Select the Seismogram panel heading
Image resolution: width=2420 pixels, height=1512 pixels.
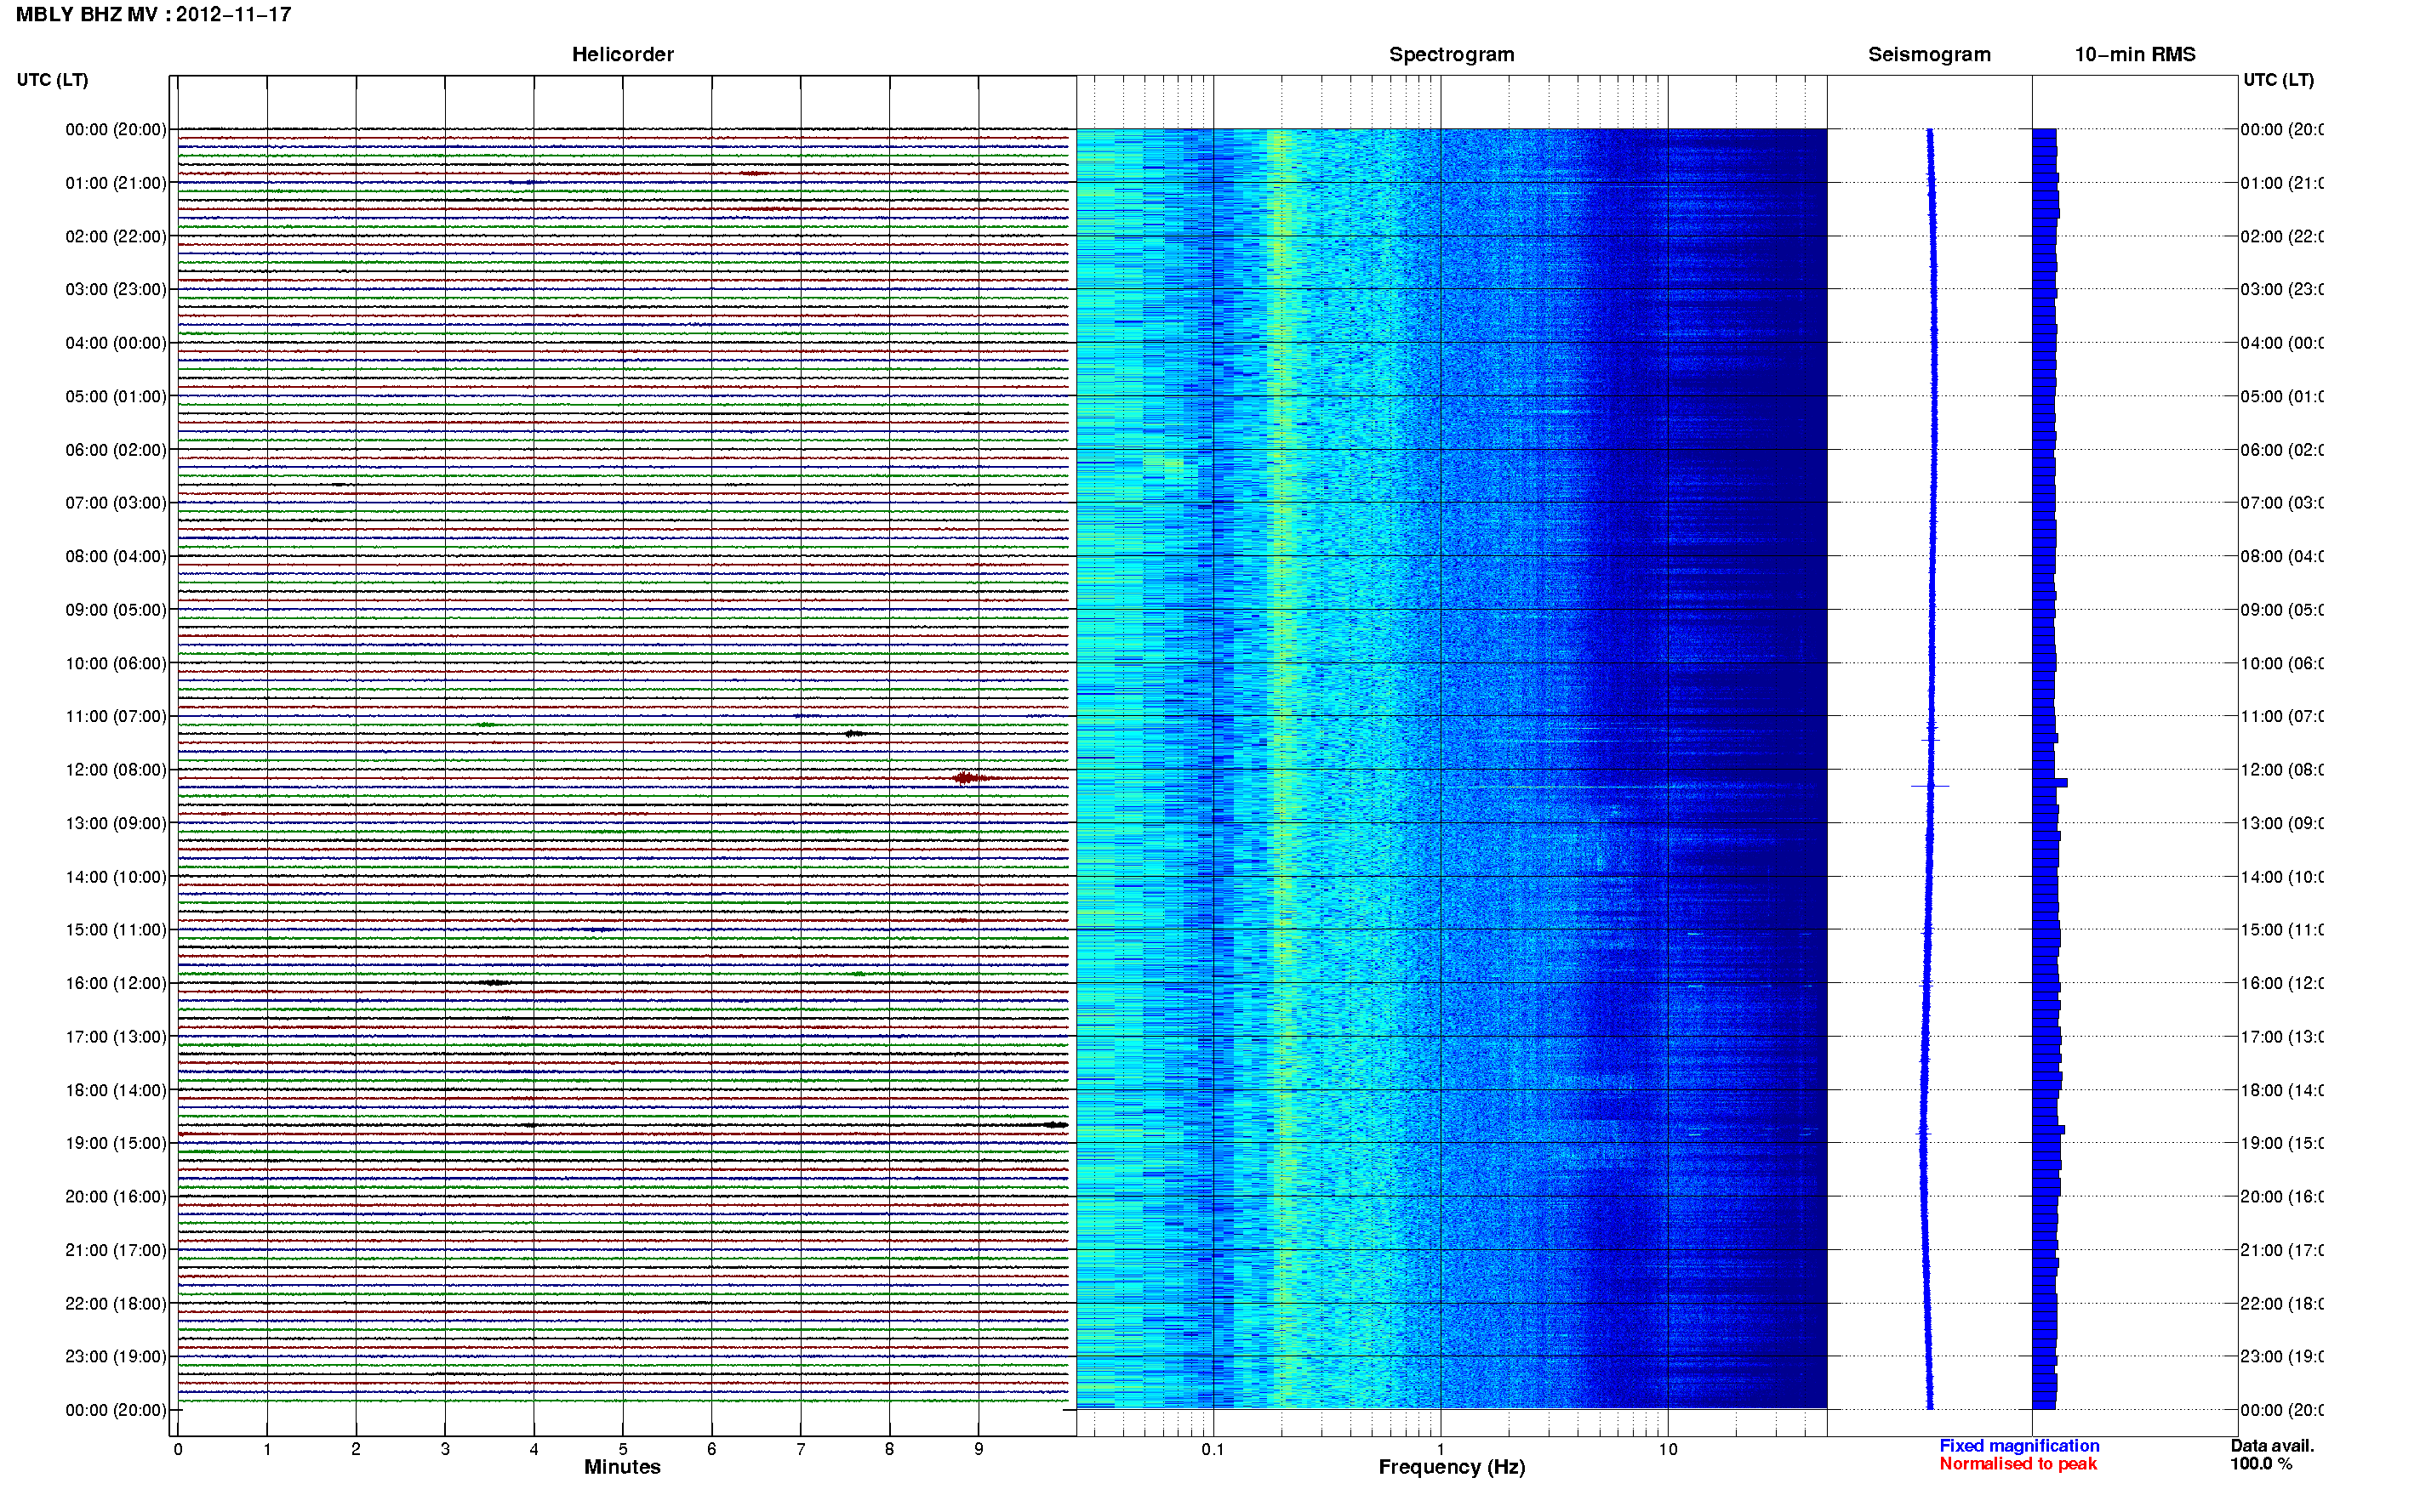pyautogui.click(x=1929, y=54)
